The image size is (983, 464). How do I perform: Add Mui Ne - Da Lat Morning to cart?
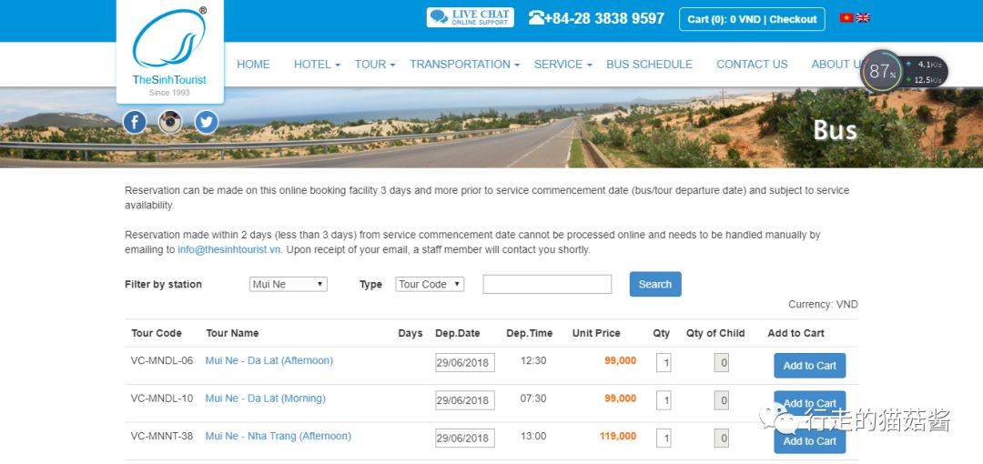click(809, 403)
